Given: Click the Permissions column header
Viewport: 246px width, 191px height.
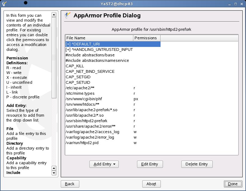Looking at the screenshot, I should [x=146, y=38].
